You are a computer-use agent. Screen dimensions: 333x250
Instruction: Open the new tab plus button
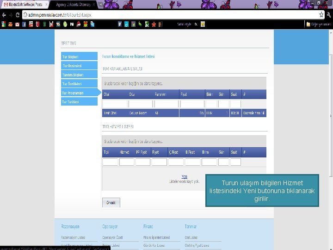coord(101,5)
